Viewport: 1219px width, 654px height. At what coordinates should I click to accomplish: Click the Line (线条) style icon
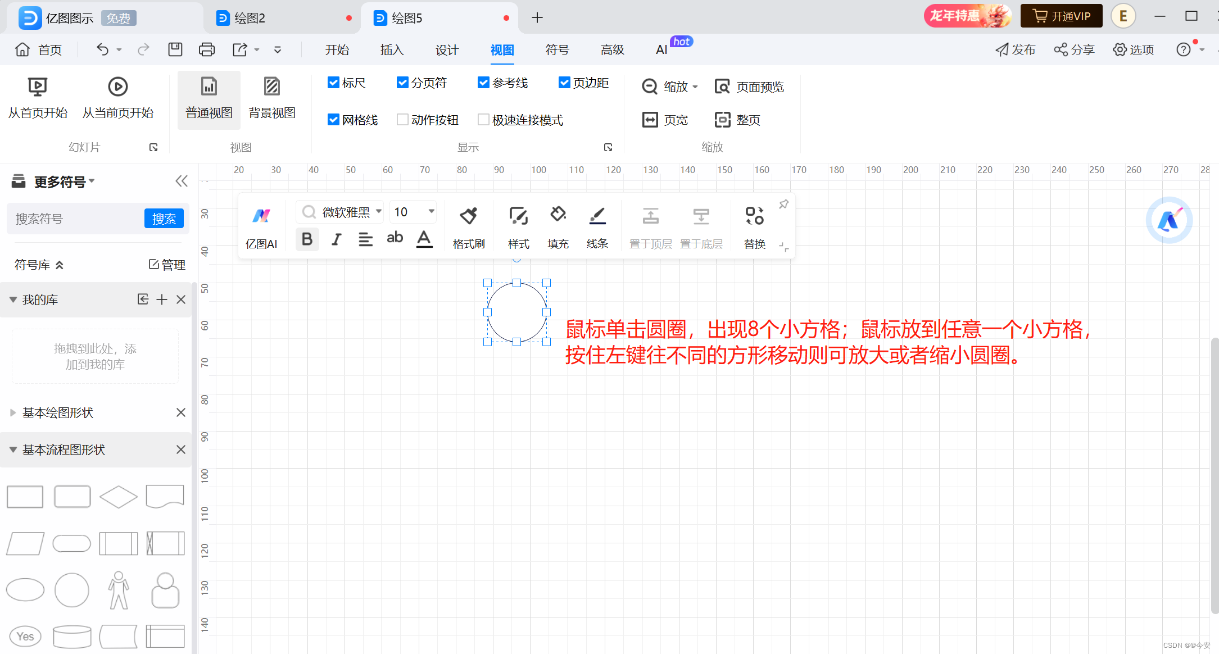coord(597,215)
